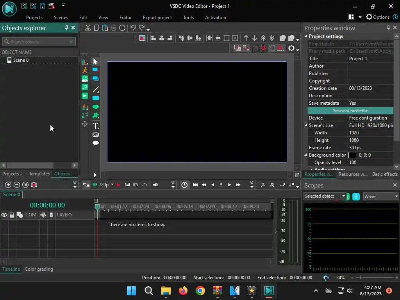The width and height of the screenshot is (400, 300).
Task: Click the Redo arrow icon
Action: (x=142, y=28)
